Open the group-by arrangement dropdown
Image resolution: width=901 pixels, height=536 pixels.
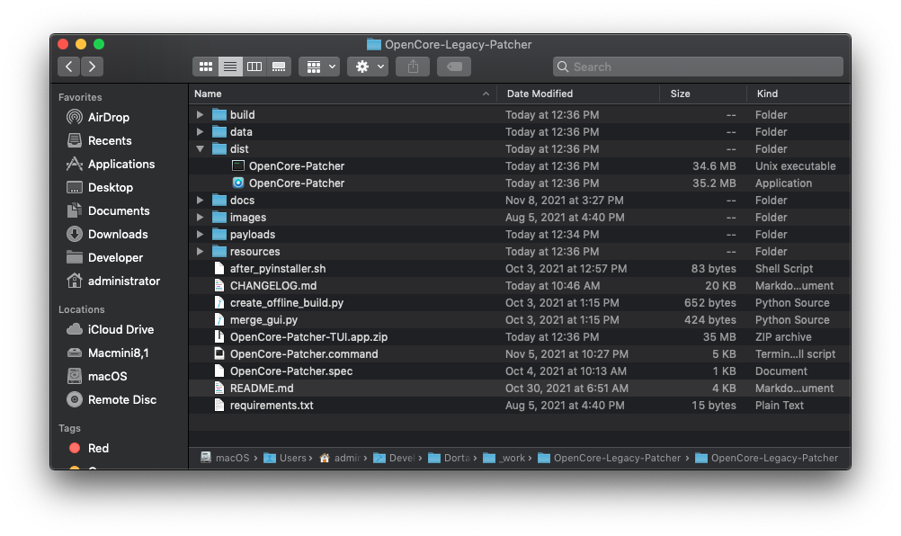(x=320, y=67)
